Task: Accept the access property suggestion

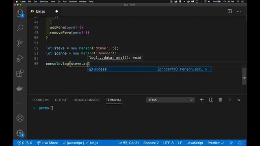Action: click(x=149, y=69)
